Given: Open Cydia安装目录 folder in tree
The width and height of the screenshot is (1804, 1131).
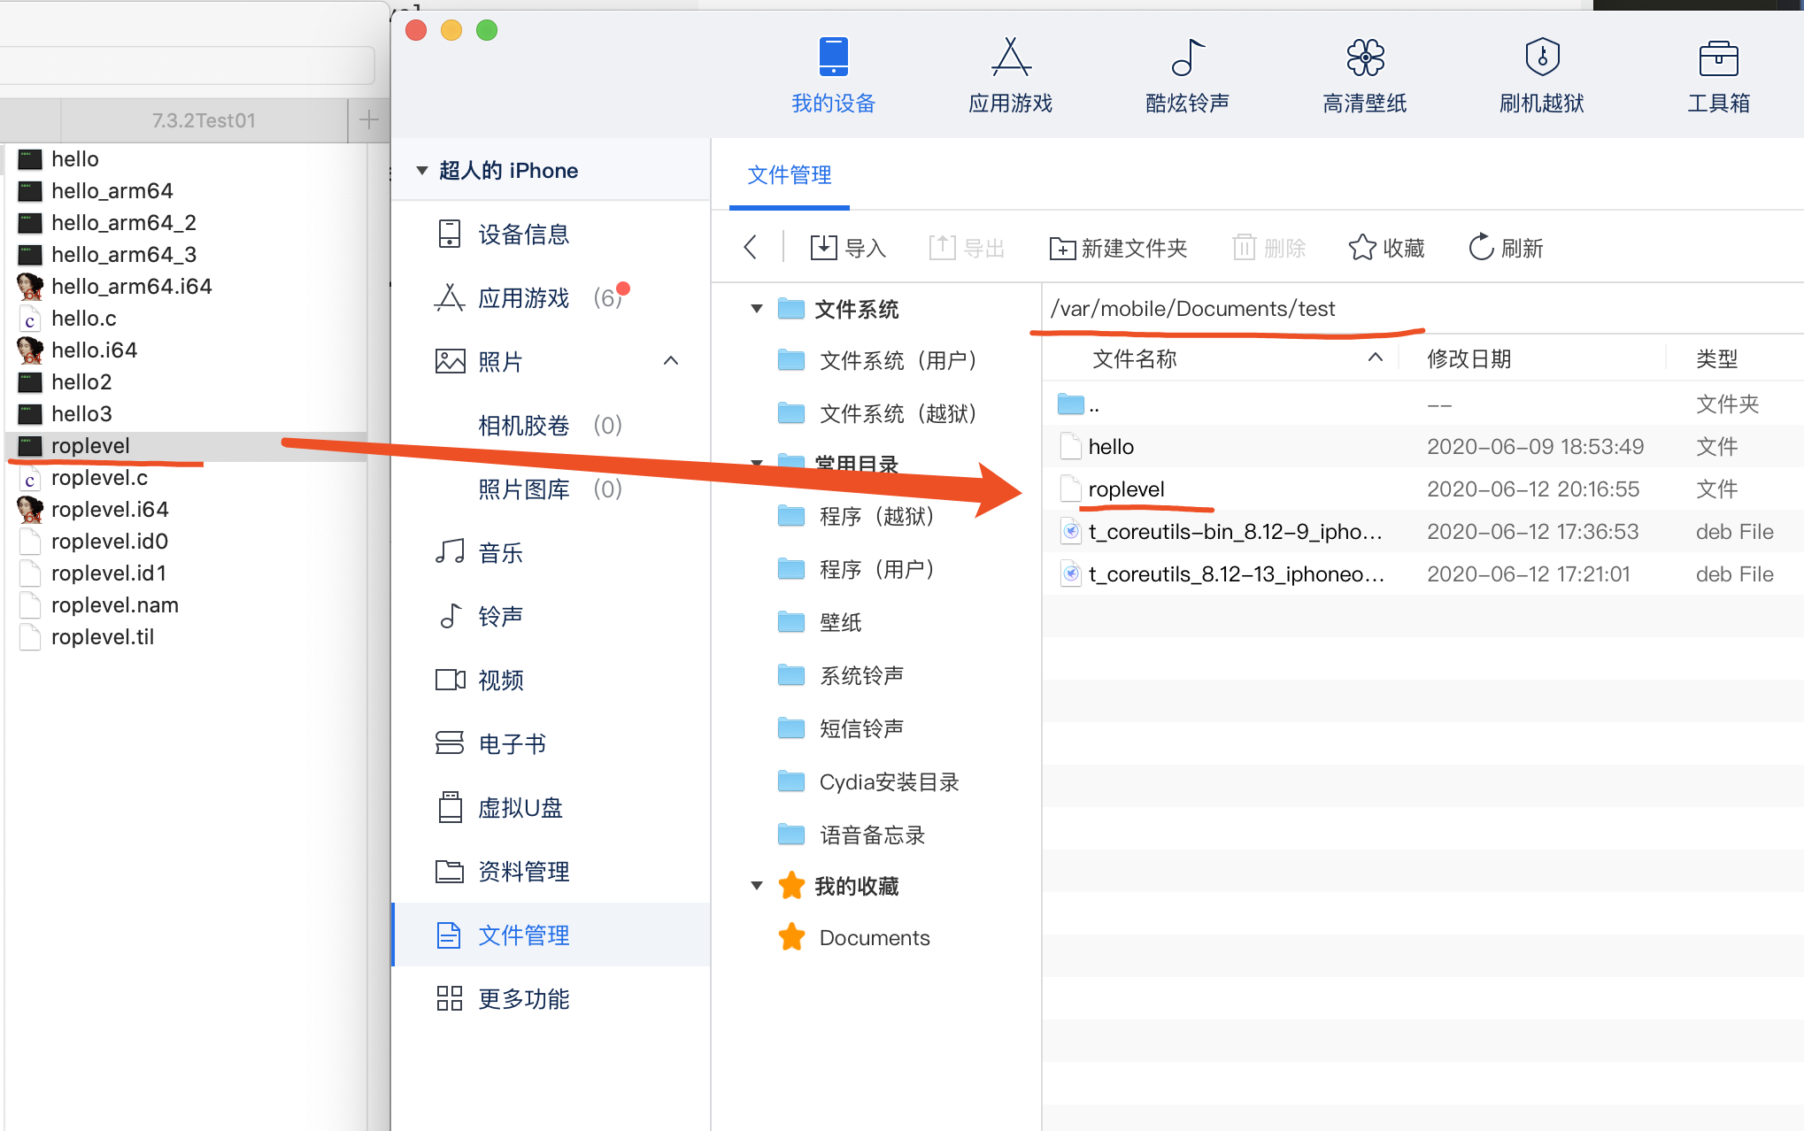Looking at the screenshot, I should point(869,781).
